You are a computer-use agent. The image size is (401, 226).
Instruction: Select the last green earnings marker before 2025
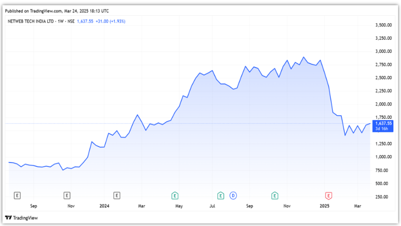point(275,195)
